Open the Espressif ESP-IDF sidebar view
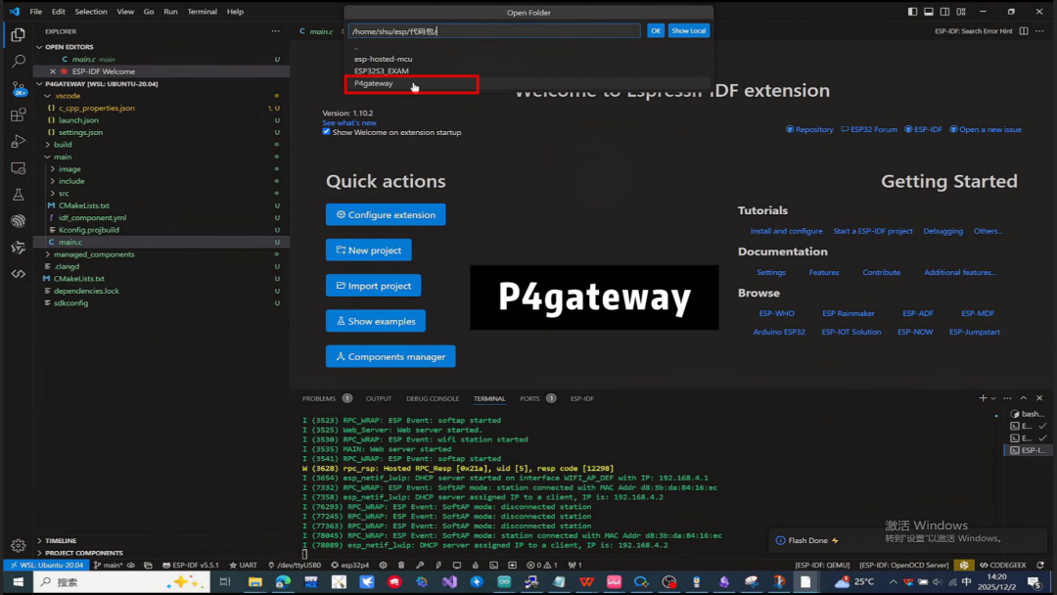Image resolution: width=1057 pixels, height=595 pixels. pyautogui.click(x=19, y=221)
